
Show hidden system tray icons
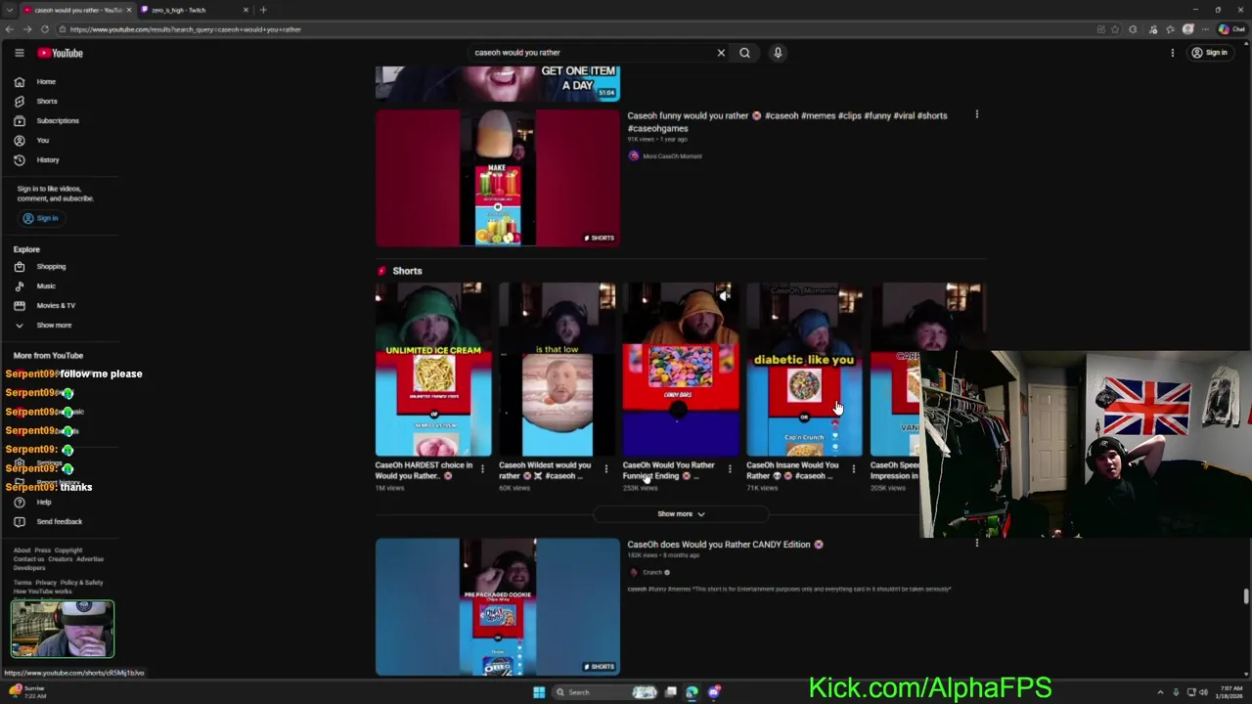(1160, 692)
